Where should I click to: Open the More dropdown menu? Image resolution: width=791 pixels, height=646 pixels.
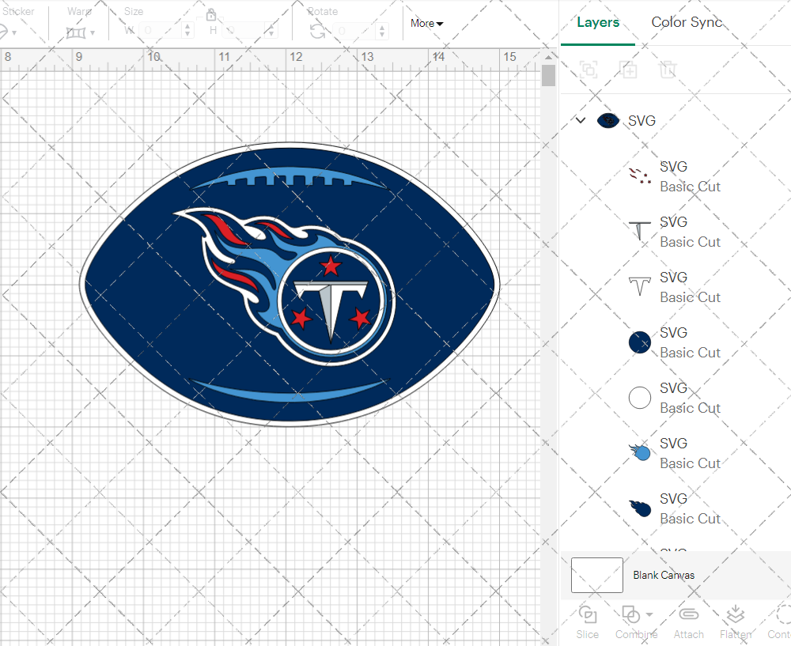click(x=426, y=23)
